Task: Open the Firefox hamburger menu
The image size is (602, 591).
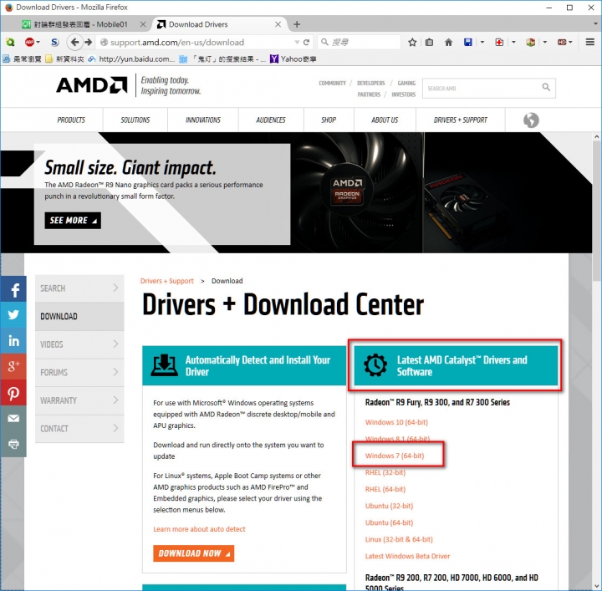Action: (590, 42)
